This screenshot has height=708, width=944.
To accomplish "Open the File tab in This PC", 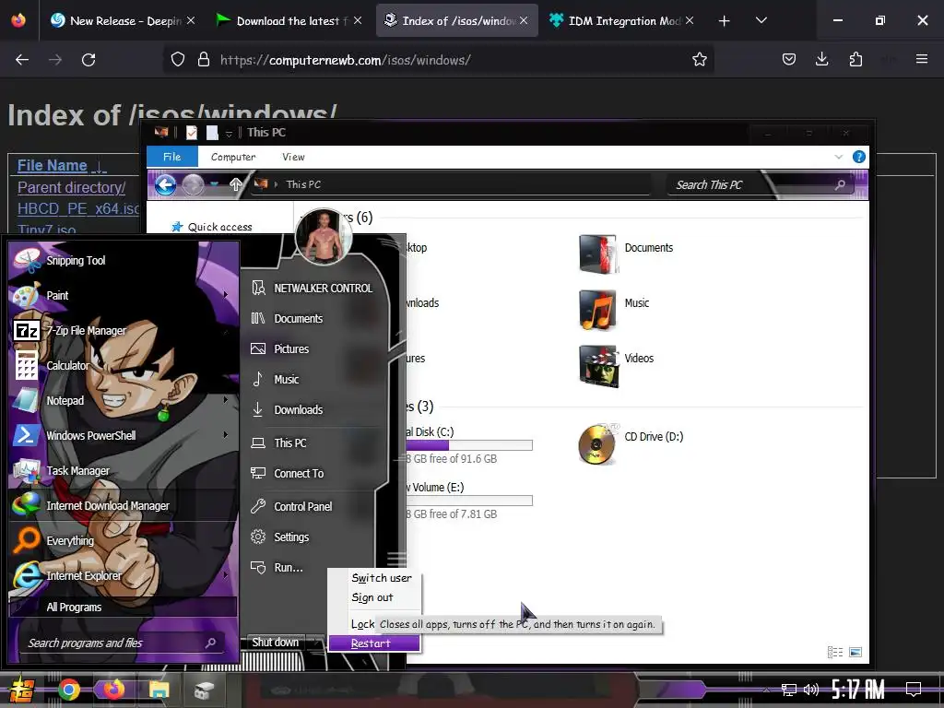I will click(x=172, y=157).
